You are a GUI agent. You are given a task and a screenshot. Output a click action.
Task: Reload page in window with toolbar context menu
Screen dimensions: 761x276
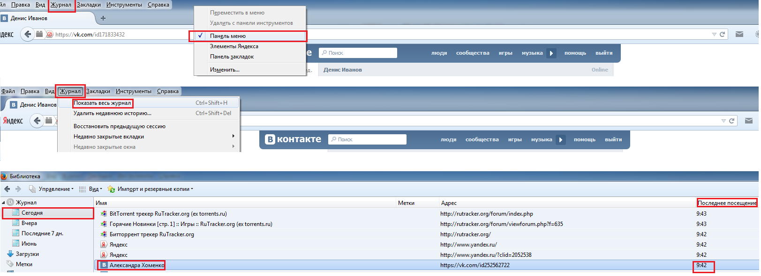tap(723, 34)
